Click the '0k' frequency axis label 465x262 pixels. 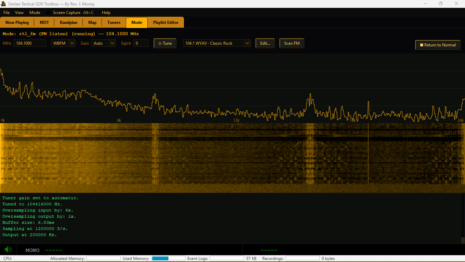(3, 120)
